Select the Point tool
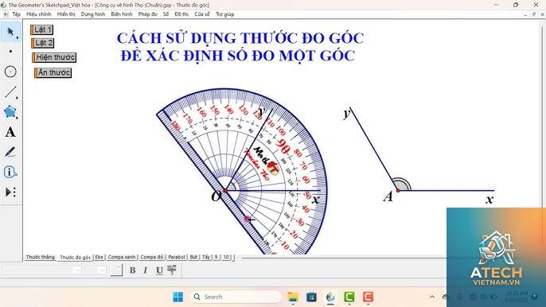This screenshot has height=307, width=546. pyautogui.click(x=11, y=52)
